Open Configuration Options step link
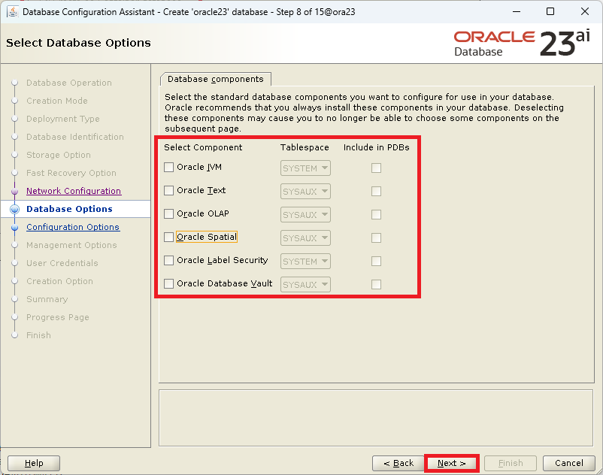This screenshot has width=603, height=475. 73,227
